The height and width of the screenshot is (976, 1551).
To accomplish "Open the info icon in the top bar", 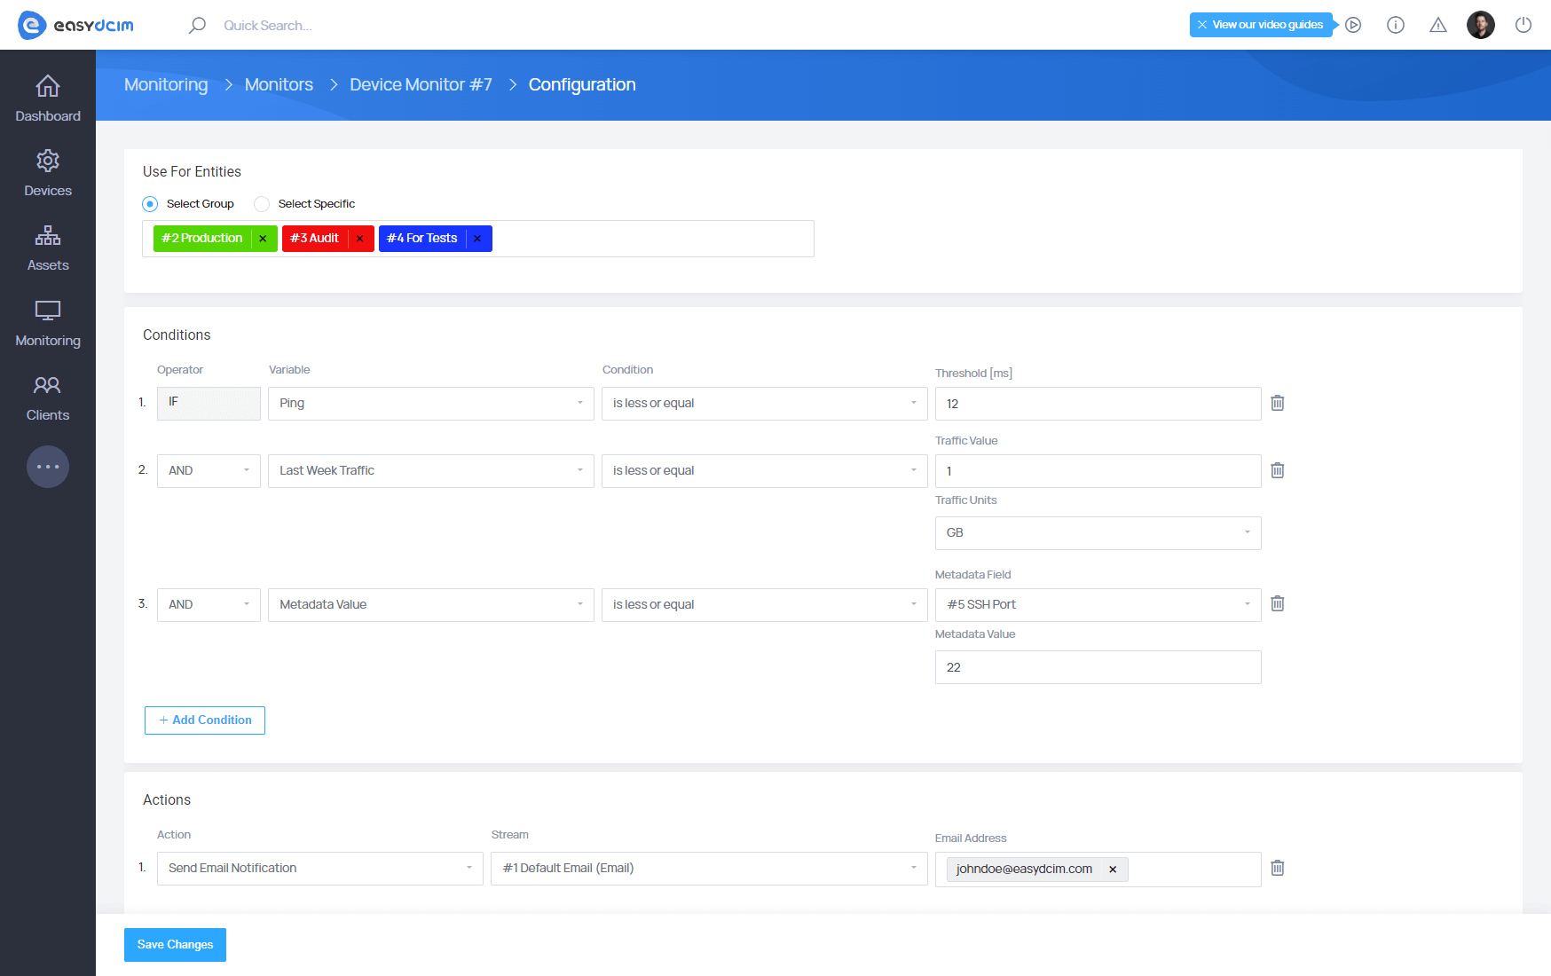I will (x=1395, y=25).
